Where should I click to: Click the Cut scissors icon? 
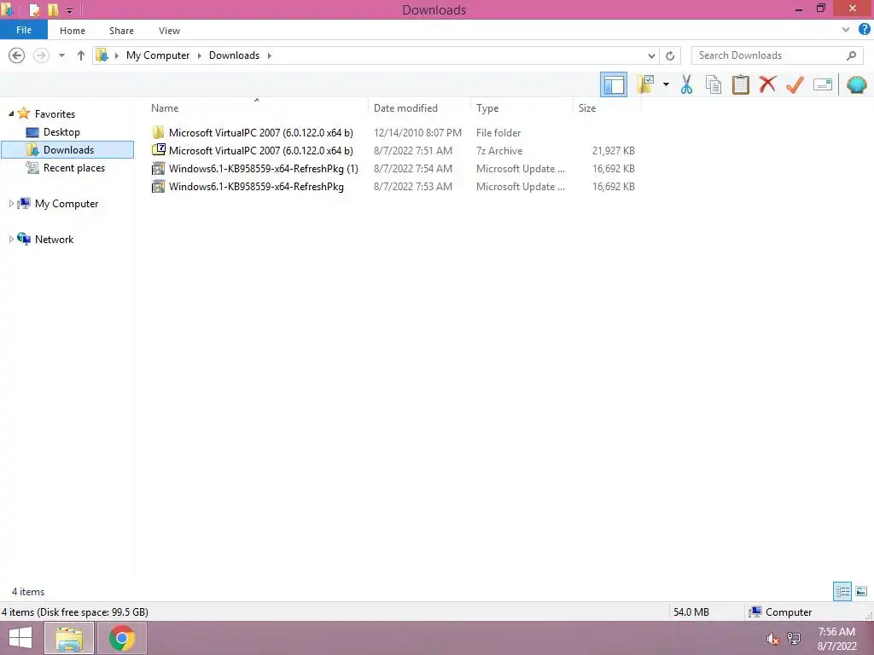[x=686, y=84]
